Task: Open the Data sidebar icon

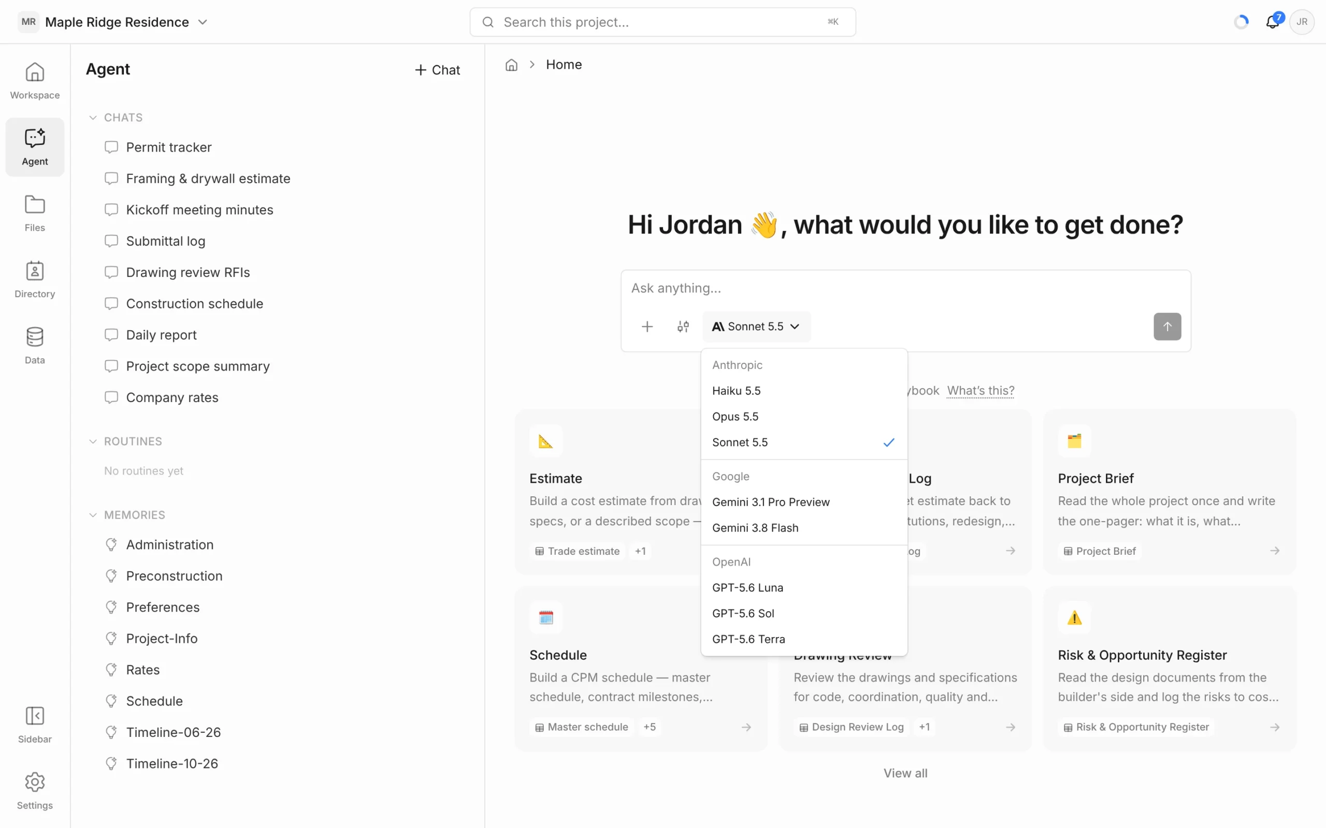Action: pyautogui.click(x=35, y=346)
